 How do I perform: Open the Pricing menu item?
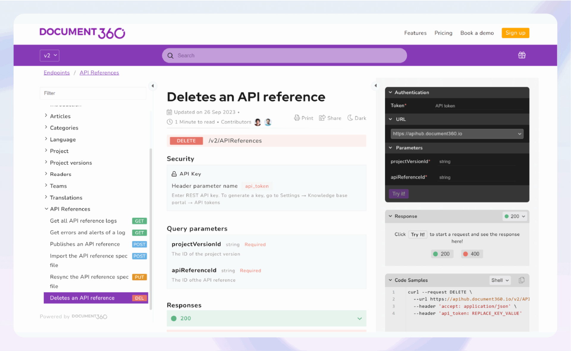(x=443, y=33)
